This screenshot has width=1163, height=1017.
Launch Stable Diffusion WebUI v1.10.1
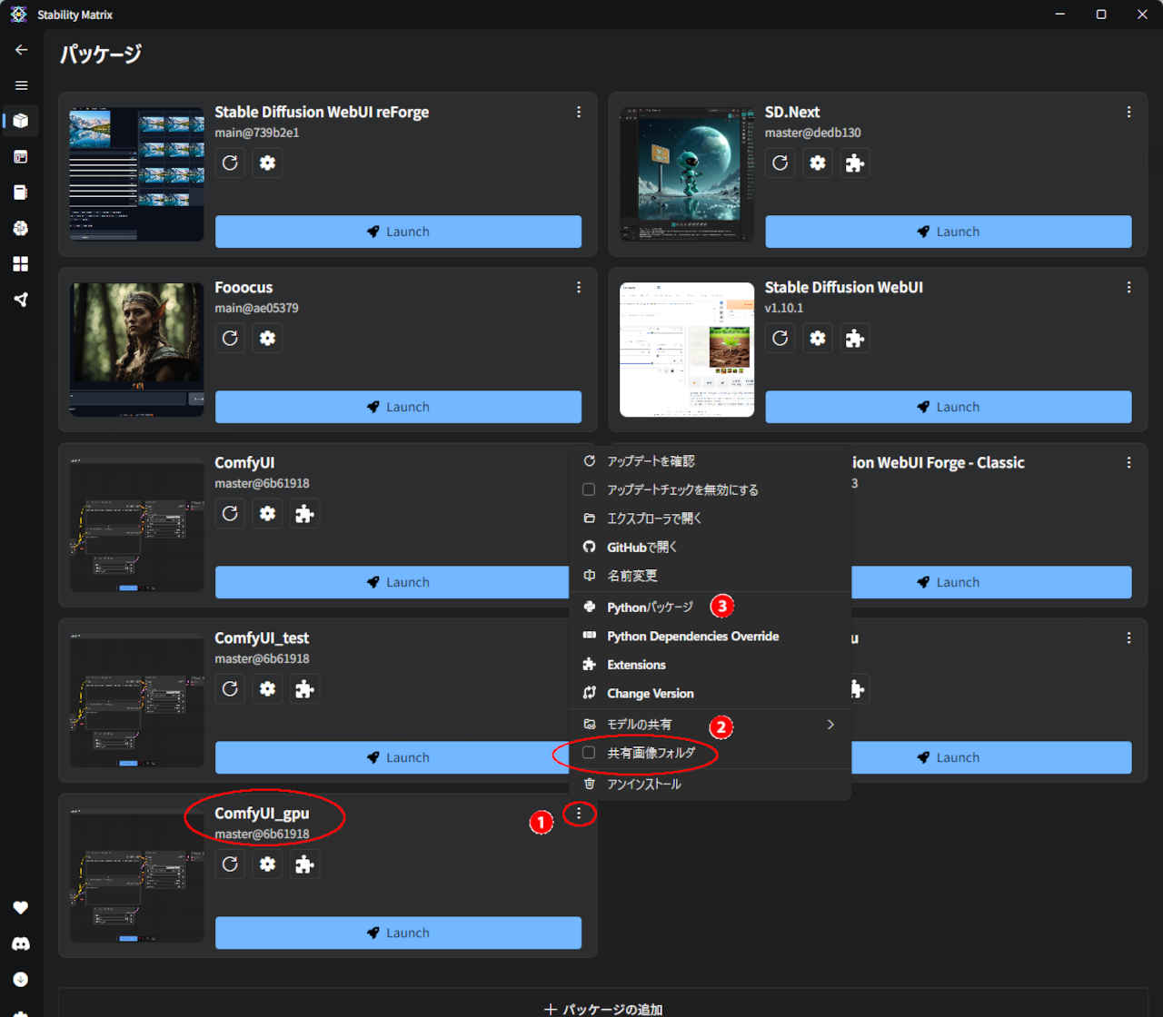[x=949, y=407]
